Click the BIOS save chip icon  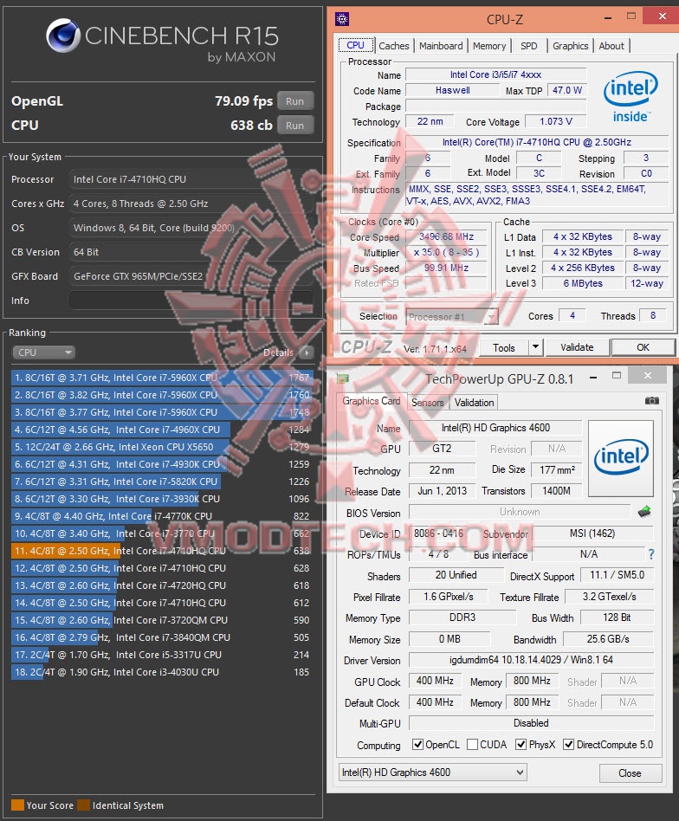pos(644,512)
